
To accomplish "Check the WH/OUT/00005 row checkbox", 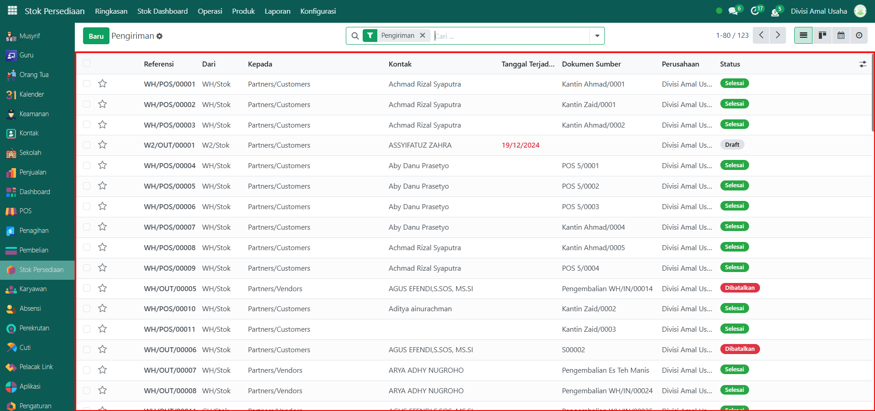I will (x=87, y=288).
